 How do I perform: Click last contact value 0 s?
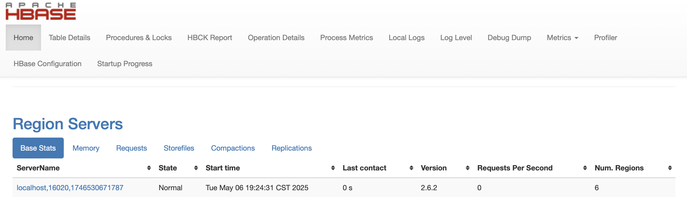click(x=347, y=188)
